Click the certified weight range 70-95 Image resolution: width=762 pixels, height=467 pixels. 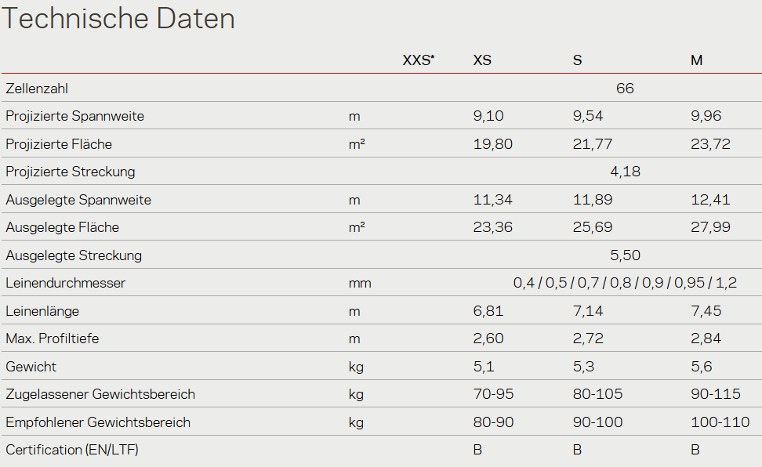493,394
